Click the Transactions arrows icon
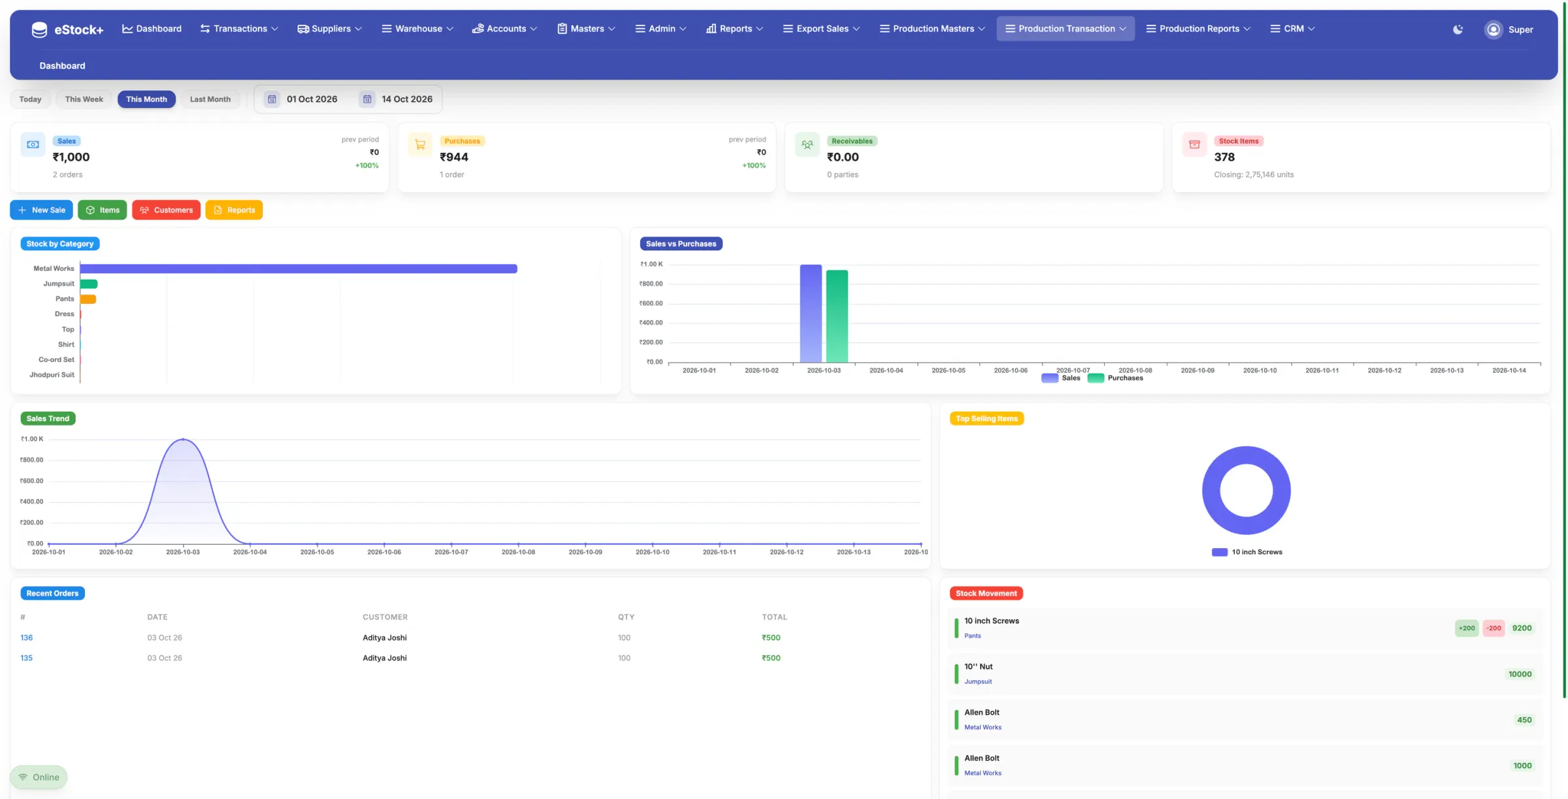Screen dimensions: 1568x799 tap(204, 29)
